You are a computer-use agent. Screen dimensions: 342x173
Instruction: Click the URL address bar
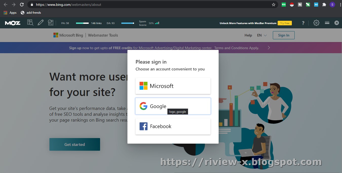152,5
